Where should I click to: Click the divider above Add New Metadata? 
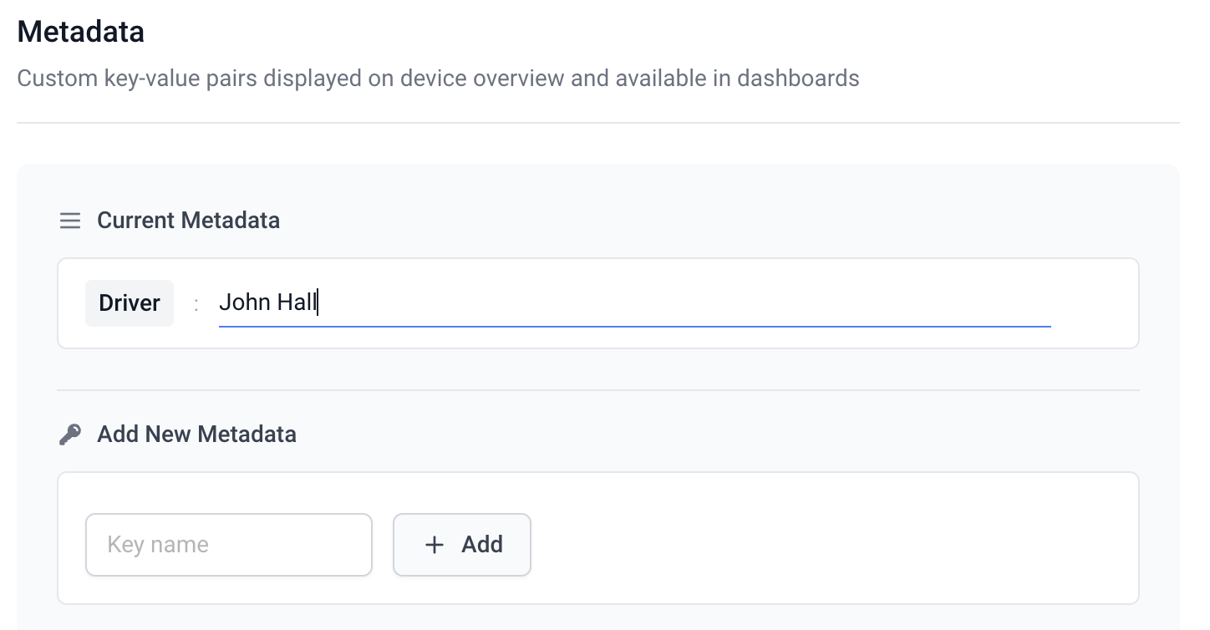pos(597,389)
